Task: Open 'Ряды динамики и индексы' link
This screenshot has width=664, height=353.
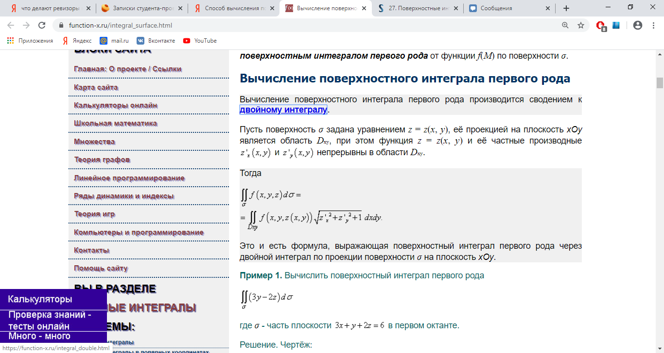Action: (x=124, y=196)
